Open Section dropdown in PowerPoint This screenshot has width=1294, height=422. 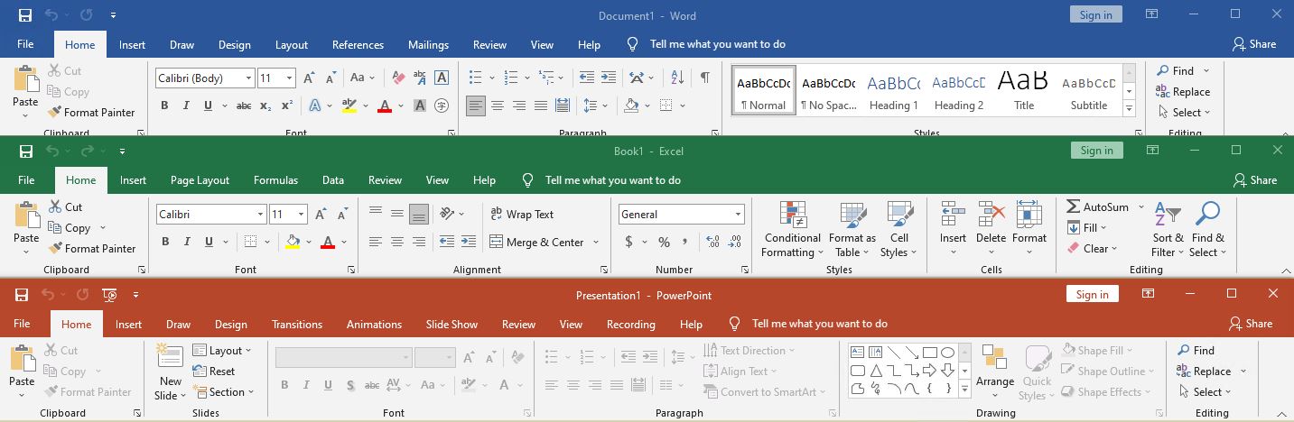point(223,392)
